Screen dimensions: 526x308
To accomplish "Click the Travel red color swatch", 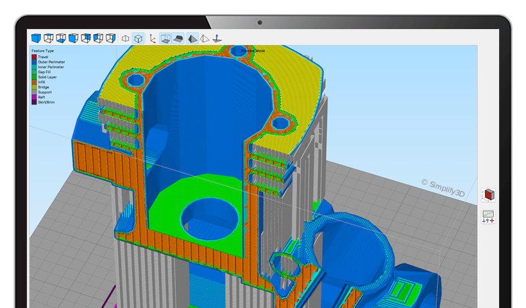I will (x=34, y=57).
